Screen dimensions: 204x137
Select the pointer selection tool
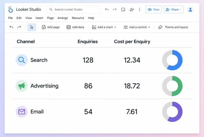pos(32,27)
